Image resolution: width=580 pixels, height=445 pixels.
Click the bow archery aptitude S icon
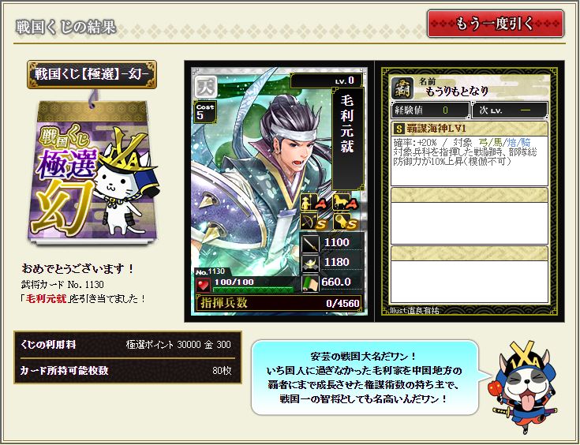click(x=311, y=221)
